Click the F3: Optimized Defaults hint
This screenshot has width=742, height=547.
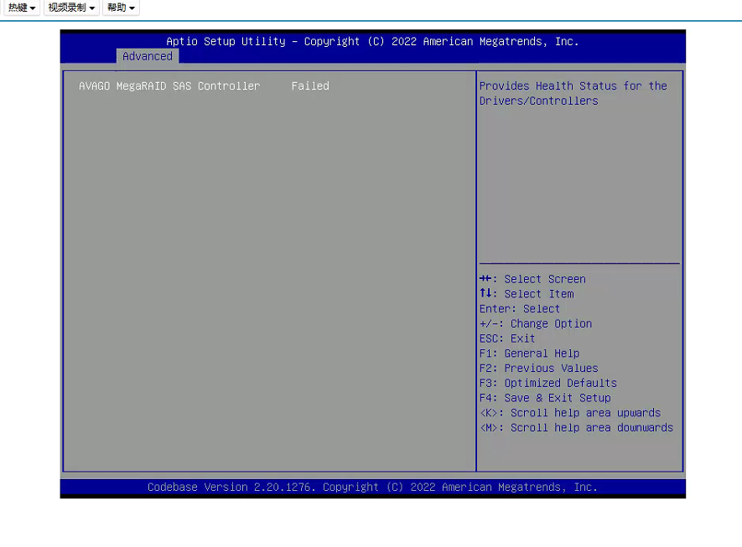tap(548, 383)
